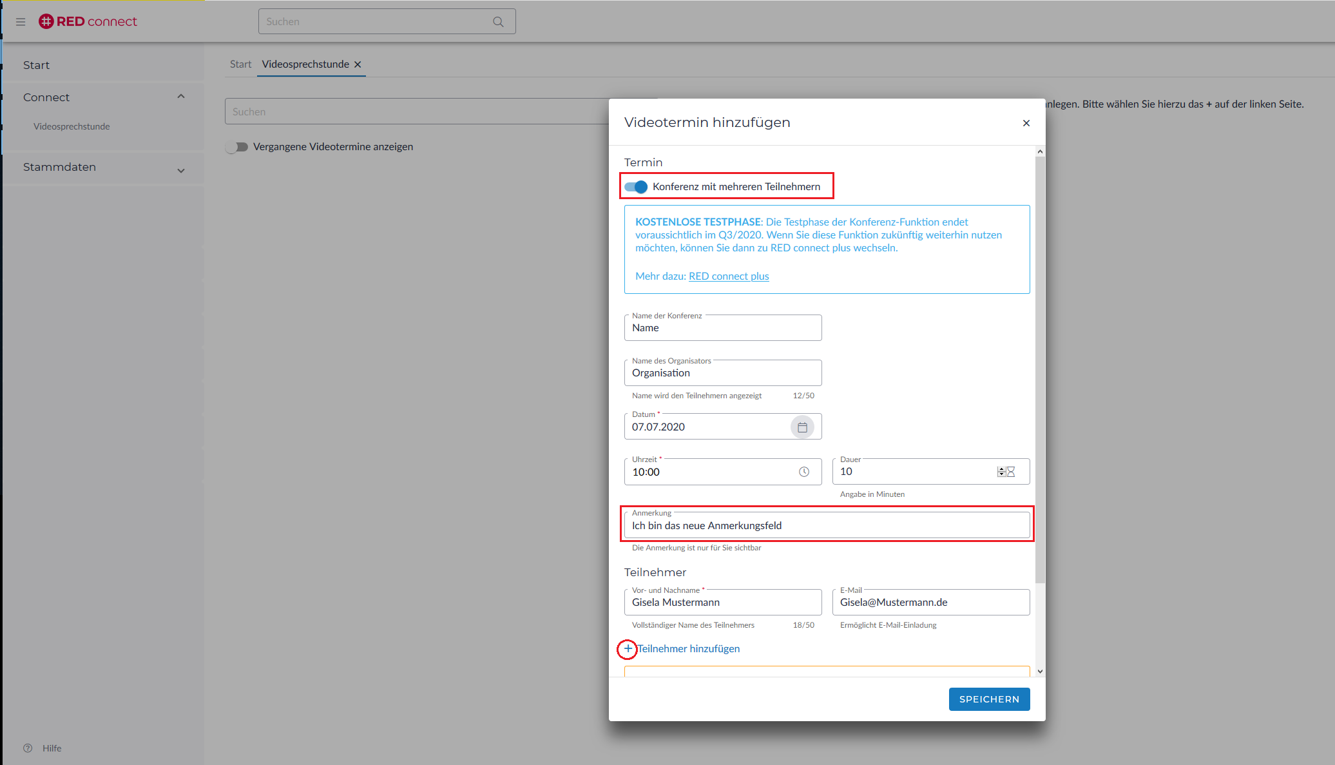
Task: Disable Konferenz mit mehreren Teilnehmern toggle
Action: pos(636,187)
